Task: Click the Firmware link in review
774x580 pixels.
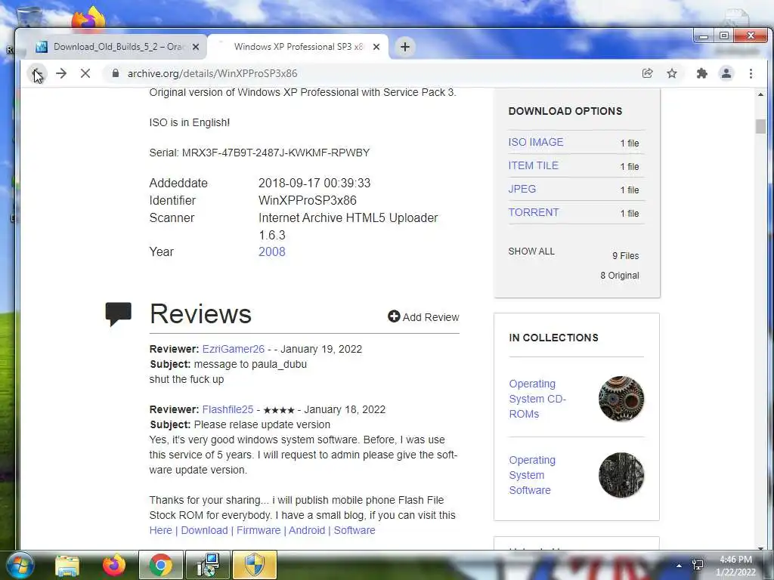Action: pyautogui.click(x=259, y=530)
